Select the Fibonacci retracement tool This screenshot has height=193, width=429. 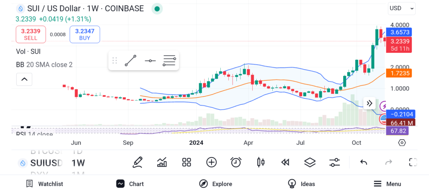point(169,60)
